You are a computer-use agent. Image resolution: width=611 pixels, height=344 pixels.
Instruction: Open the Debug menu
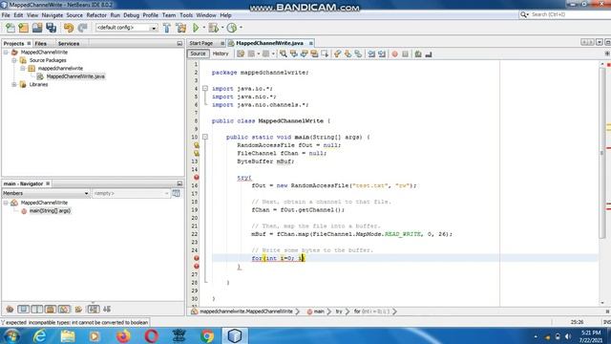(x=132, y=15)
